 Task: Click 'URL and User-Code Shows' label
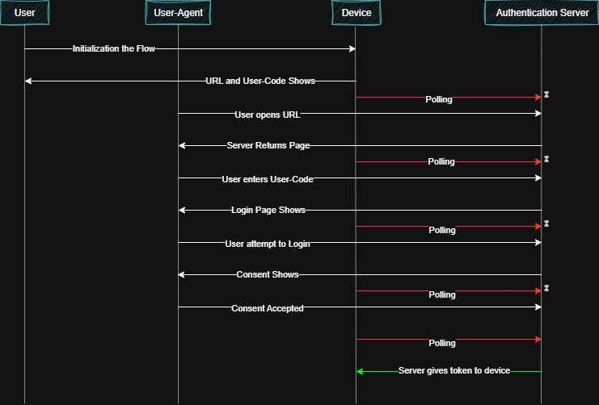tap(259, 81)
